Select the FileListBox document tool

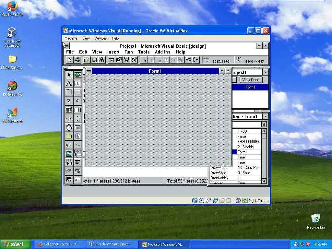[x=77, y=136]
